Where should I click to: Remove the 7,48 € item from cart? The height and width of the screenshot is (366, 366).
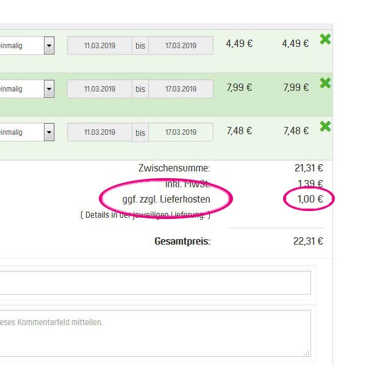click(325, 126)
